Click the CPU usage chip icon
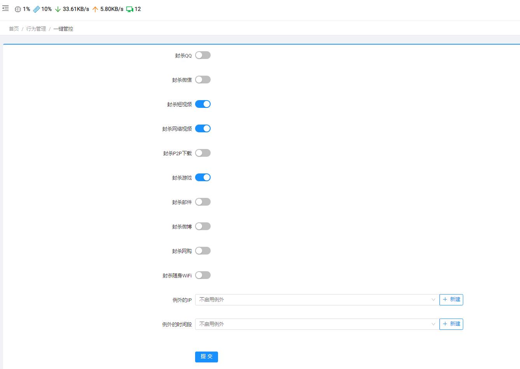This screenshot has width=520, height=369. click(18, 9)
